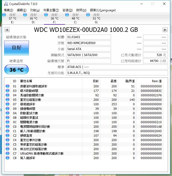Click the blue status orb for attribute 05
The height and width of the screenshot is (176, 172).
coord(7,100)
